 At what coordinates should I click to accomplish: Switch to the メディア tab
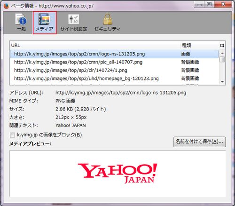(45, 23)
